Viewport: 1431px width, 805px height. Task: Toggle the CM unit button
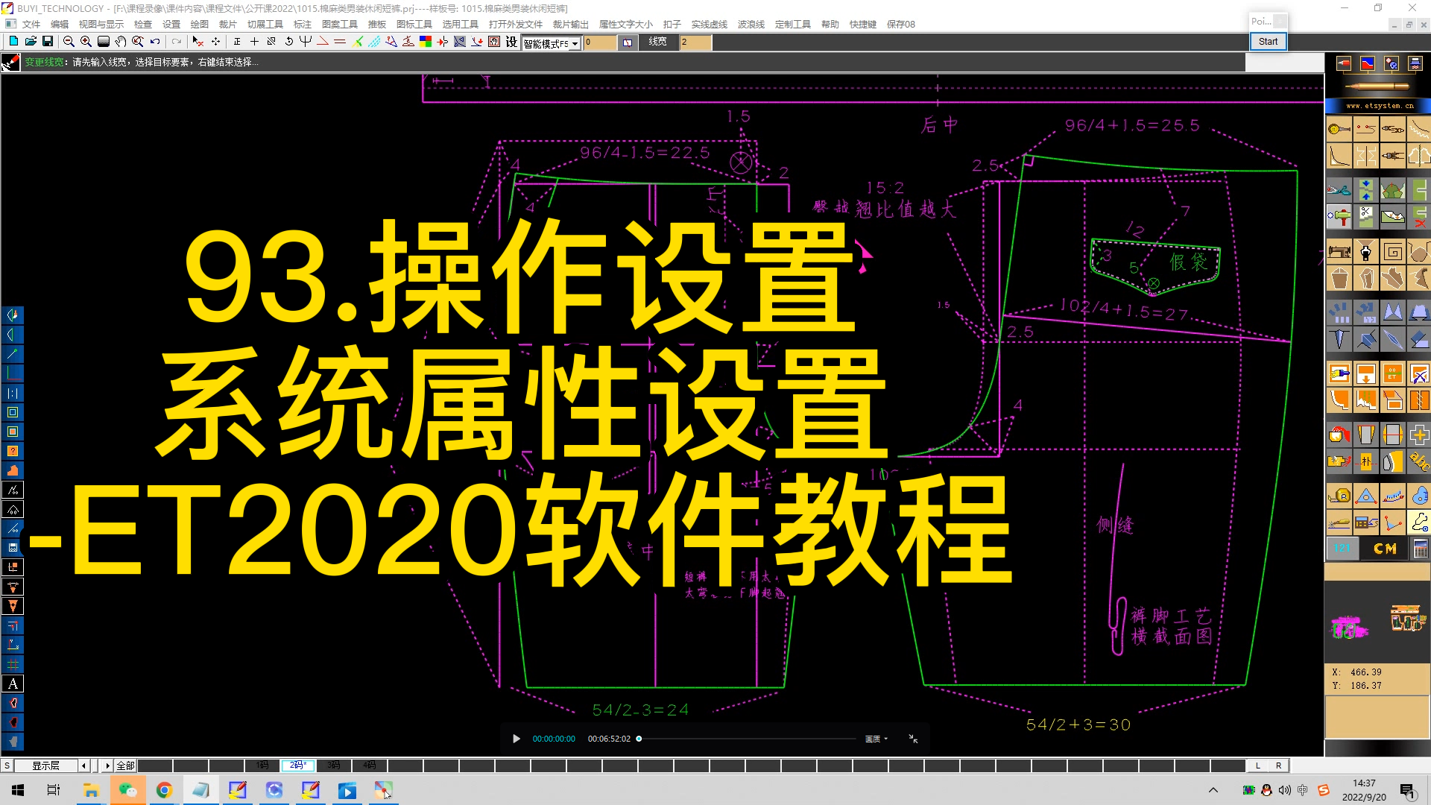click(x=1385, y=549)
